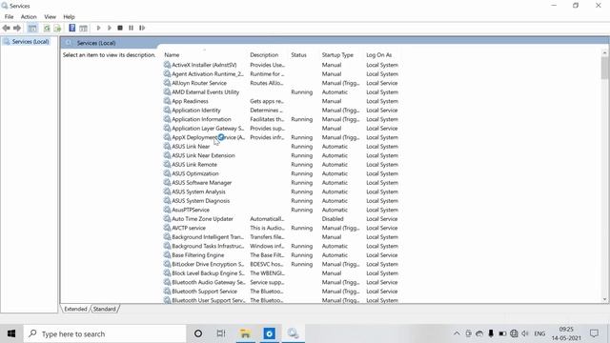This screenshot has height=343, width=610.
Task: Open the Action menu
Action: [29, 17]
